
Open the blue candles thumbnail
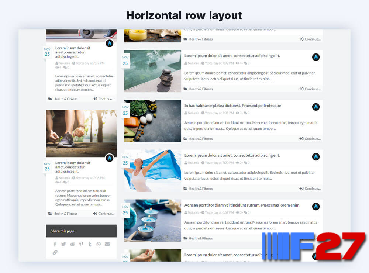153,221
